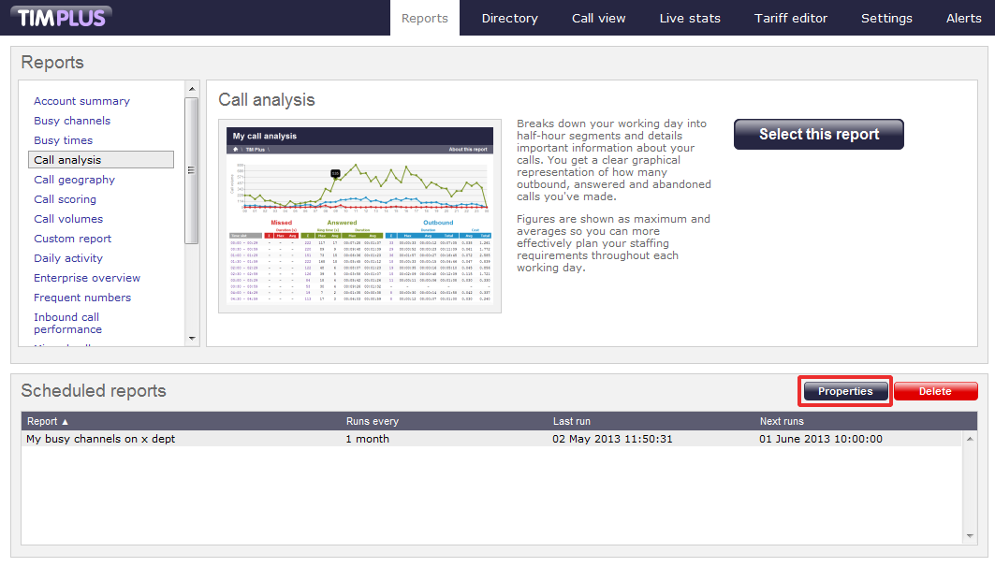Open the Directory tab
The image size is (995, 567).
509,18
